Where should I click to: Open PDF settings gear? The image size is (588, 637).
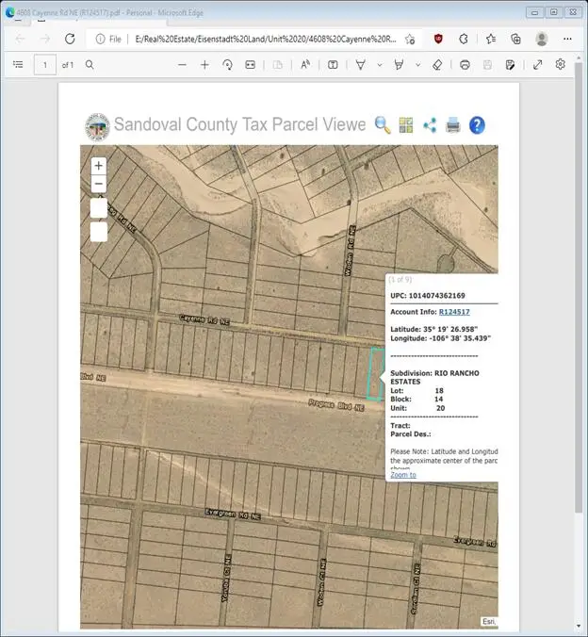(x=561, y=65)
